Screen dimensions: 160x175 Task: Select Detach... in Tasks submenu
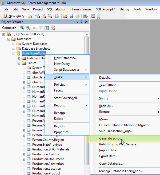click(125, 78)
